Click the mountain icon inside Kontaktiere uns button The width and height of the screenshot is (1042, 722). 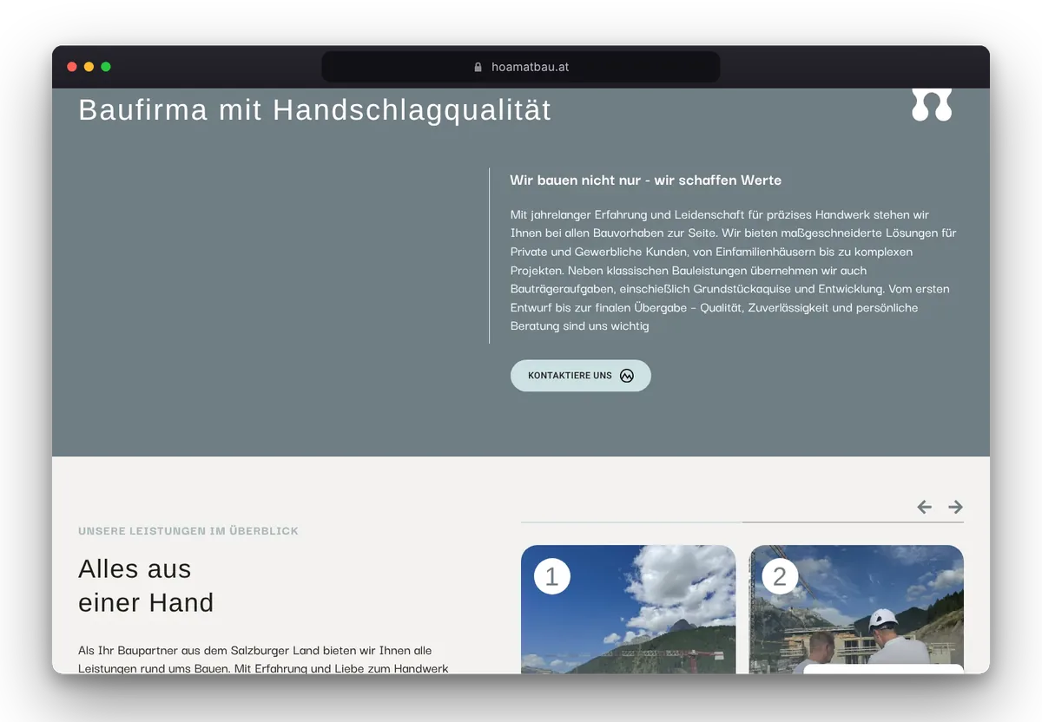(627, 376)
